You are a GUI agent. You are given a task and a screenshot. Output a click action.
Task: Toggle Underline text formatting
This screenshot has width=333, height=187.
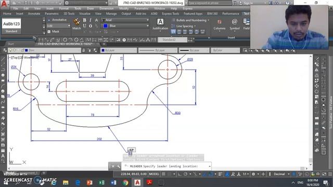point(84,26)
